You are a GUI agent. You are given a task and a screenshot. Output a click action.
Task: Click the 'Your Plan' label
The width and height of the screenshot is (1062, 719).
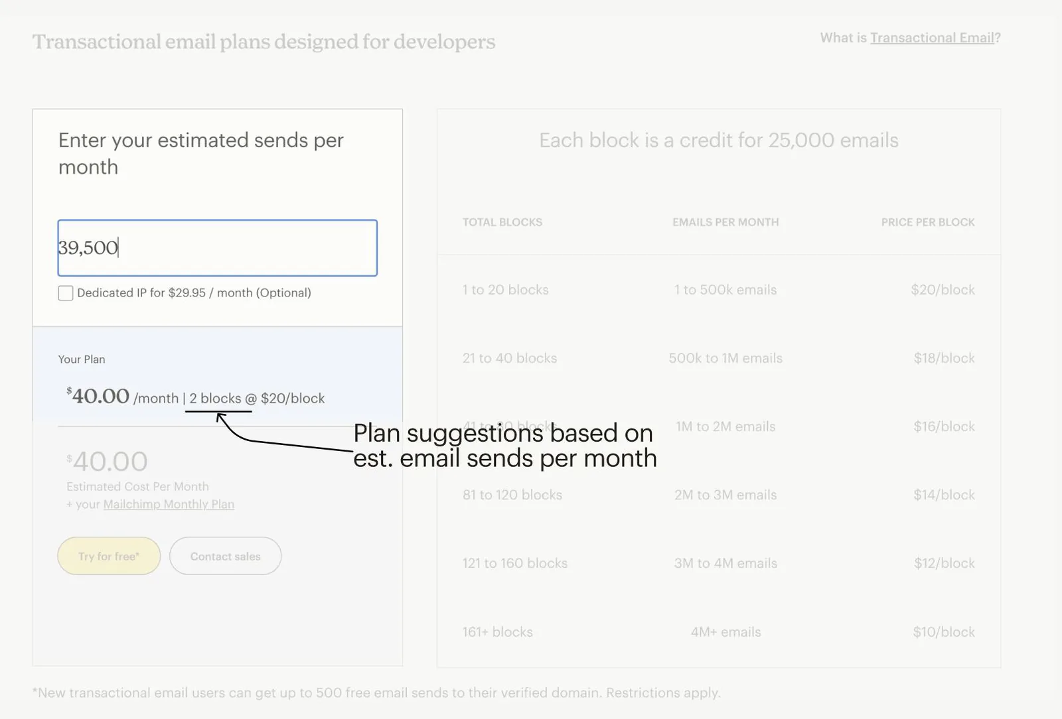[x=82, y=359]
